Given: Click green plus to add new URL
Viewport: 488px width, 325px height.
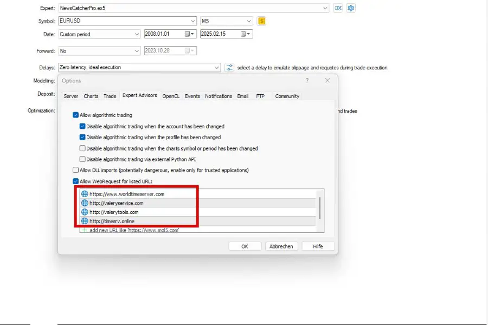Looking at the screenshot, I should (x=84, y=230).
